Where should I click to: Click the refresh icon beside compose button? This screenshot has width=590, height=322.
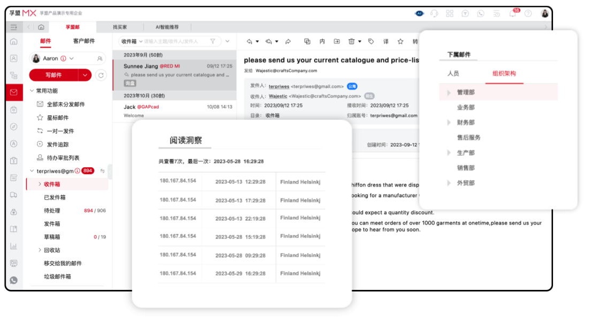tap(100, 75)
